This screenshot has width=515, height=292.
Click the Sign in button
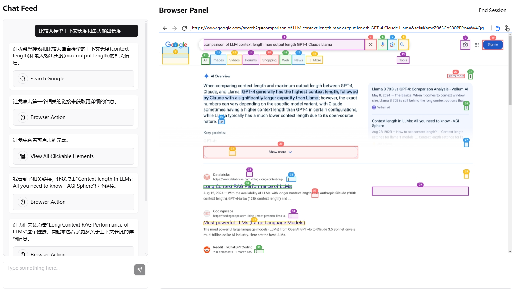click(493, 45)
